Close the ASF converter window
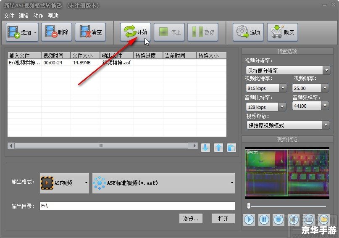 tap(334, 4)
